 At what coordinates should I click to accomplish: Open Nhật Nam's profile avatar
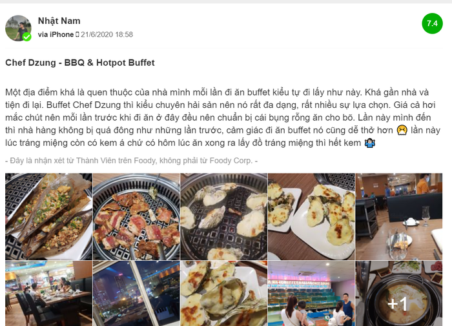coord(18,28)
